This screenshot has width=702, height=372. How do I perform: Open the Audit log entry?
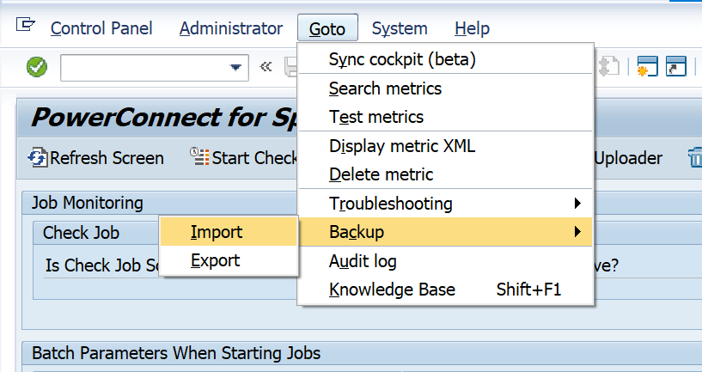tap(363, 261)
